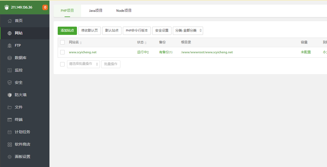Click the shield icon for 安全
327x167 pixels.
(10, 83)
